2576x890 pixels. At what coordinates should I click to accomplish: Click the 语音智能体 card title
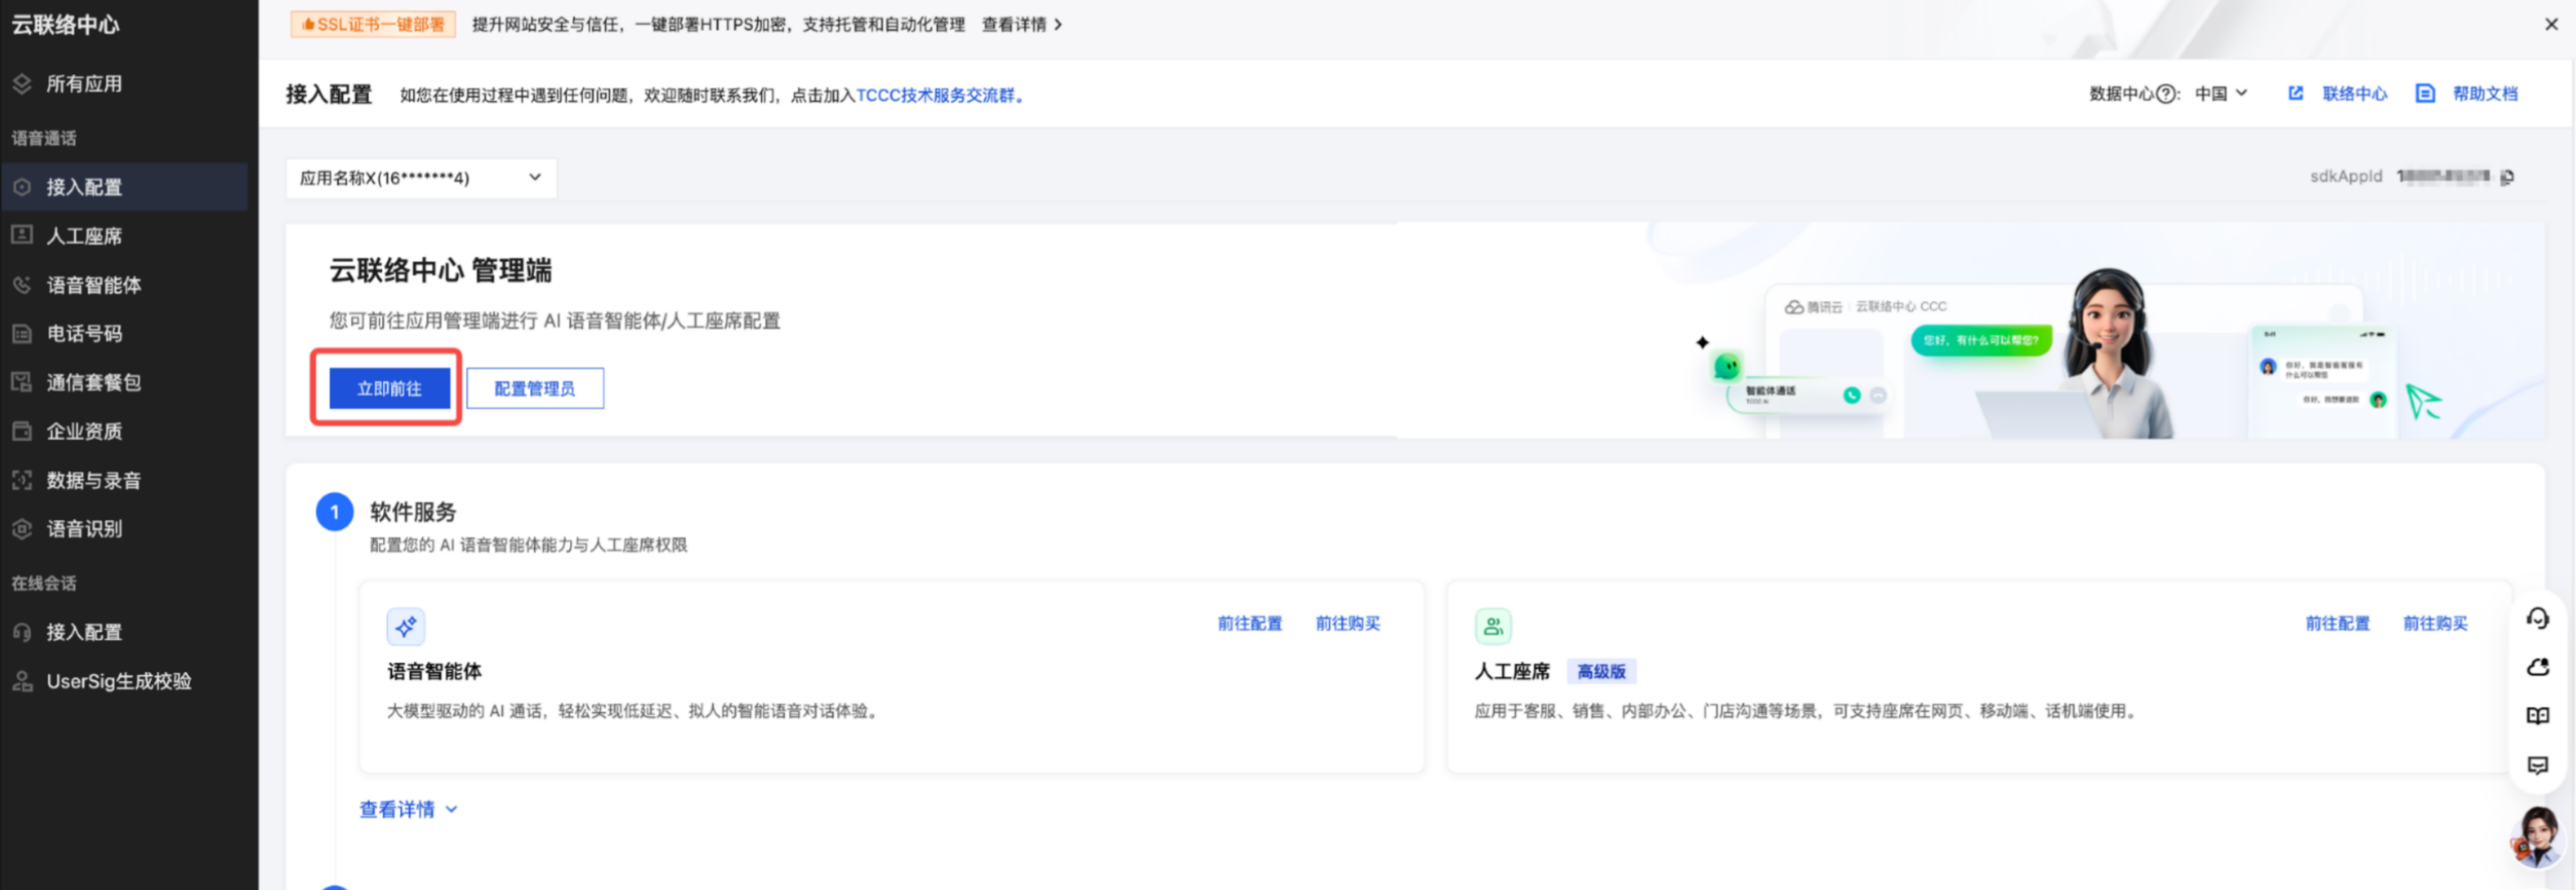pyautogui.click(x=434, y=671)
